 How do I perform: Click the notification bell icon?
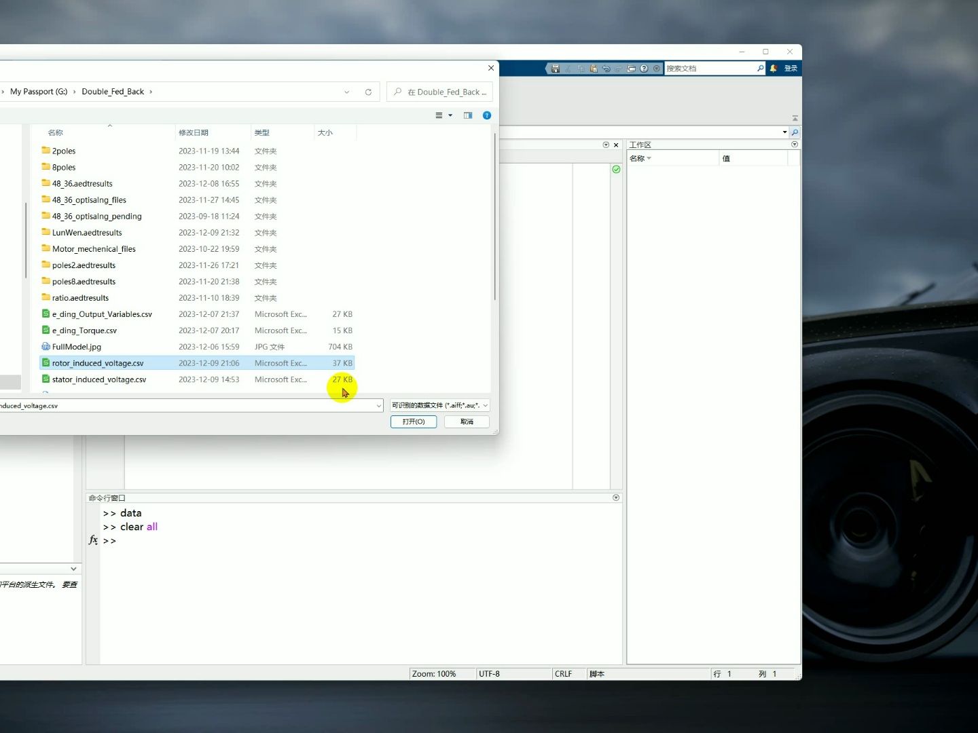(x=774, y=69)
